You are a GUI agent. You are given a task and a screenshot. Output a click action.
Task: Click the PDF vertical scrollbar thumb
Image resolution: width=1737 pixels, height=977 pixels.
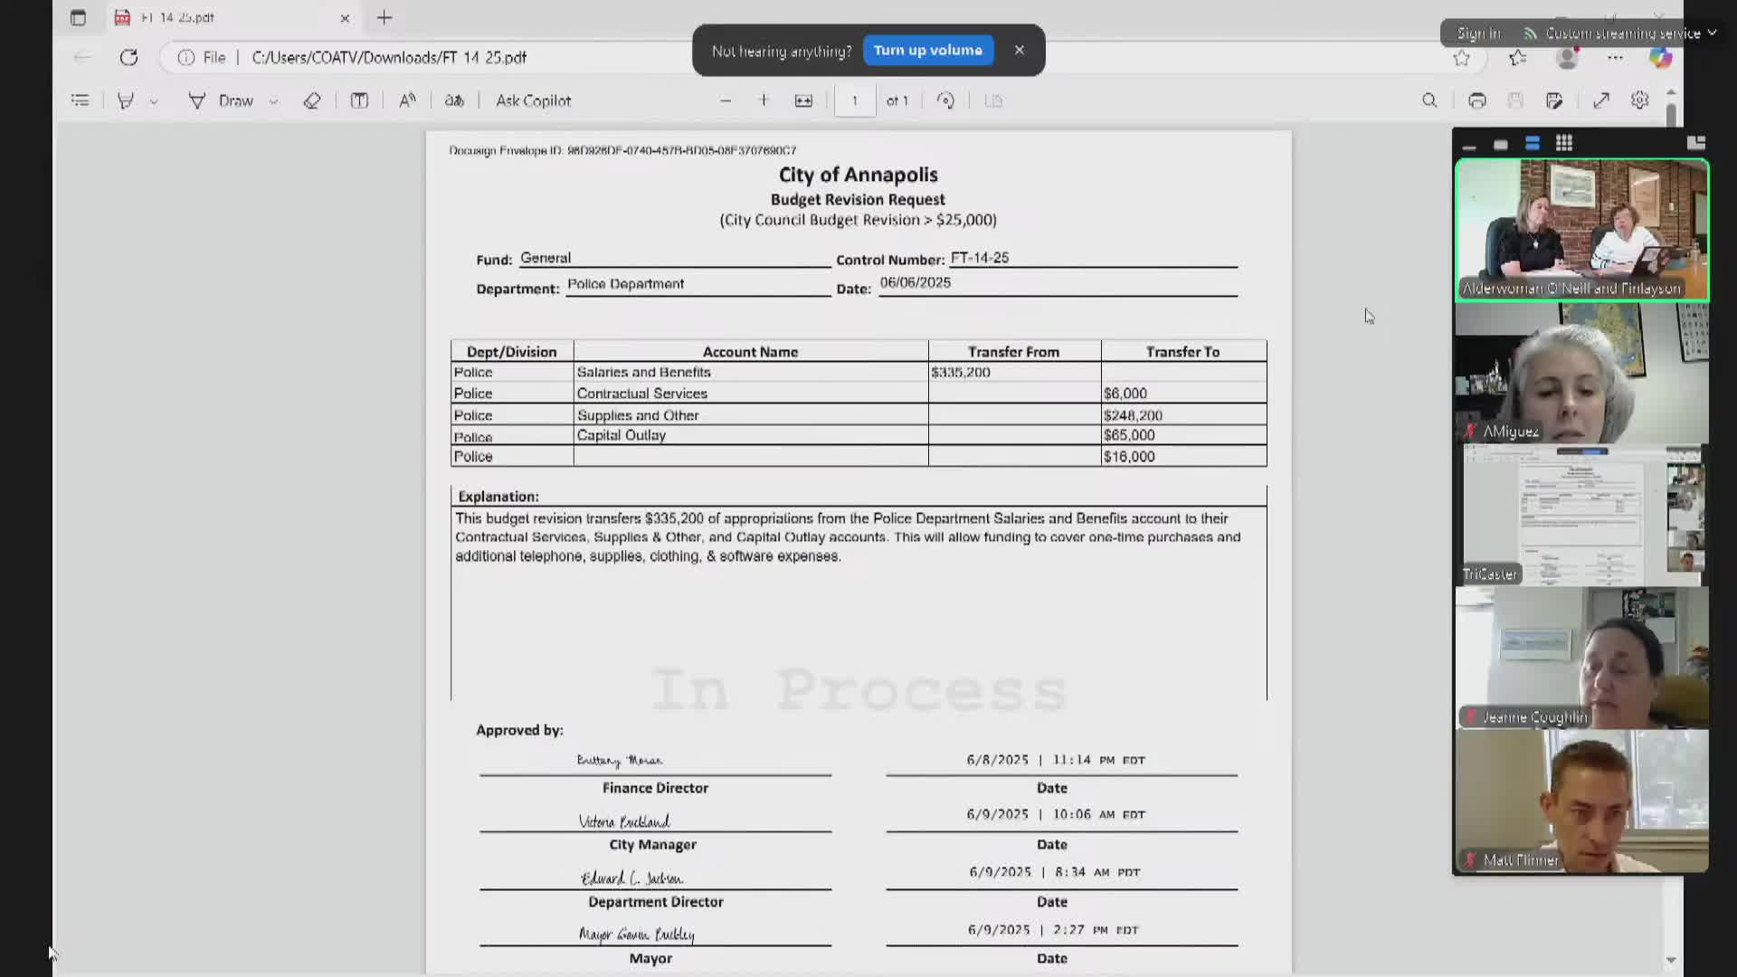(x=1671, y=115)
